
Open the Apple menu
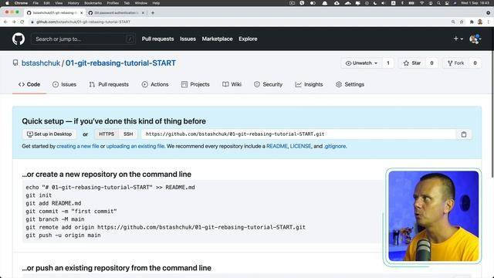(7, 3)
